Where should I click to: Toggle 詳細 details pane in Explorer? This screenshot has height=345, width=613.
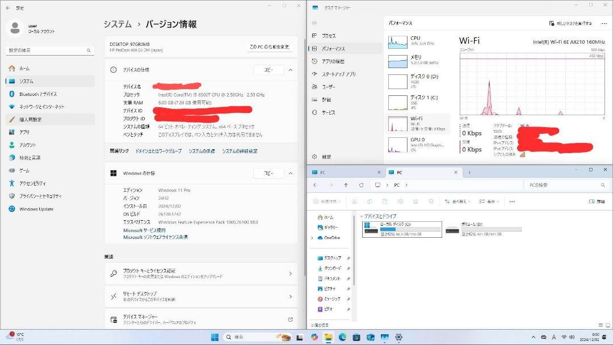597,201
